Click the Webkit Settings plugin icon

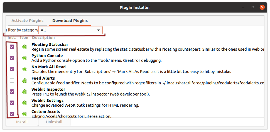point(24,103)
